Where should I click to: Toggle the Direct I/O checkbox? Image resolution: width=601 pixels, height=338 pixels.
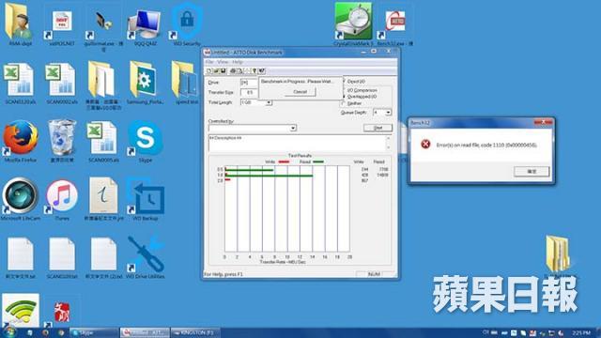coord(345,82)
